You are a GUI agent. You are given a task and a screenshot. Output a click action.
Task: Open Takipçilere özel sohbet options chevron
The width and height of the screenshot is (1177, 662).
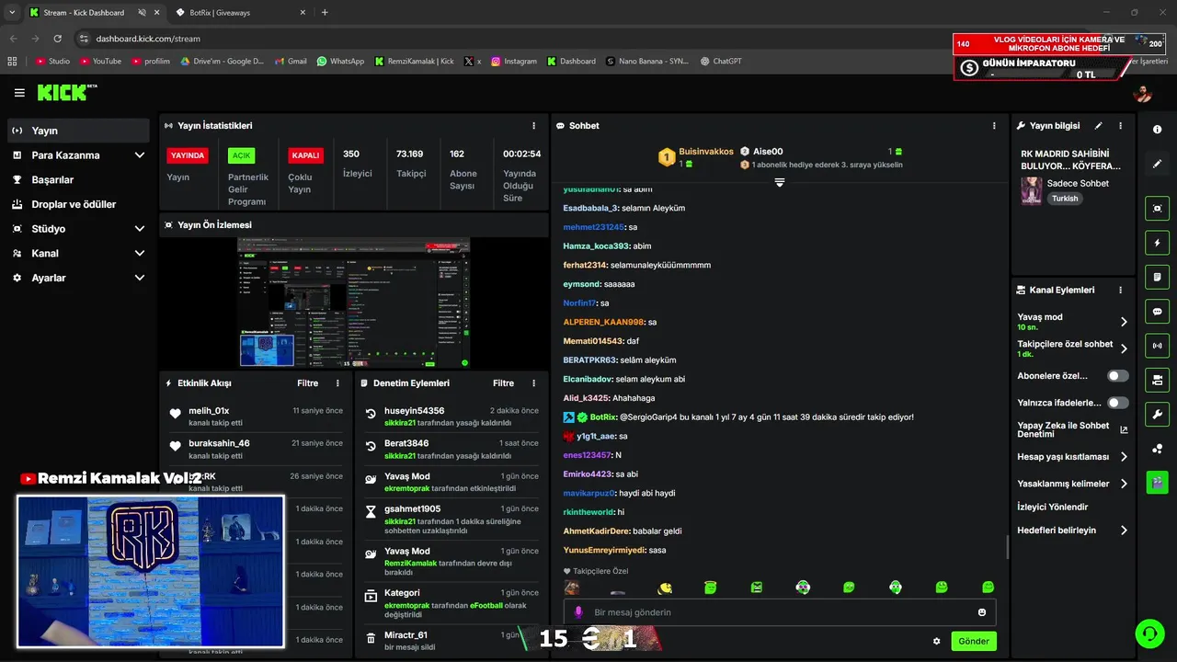click(x=1124, y=348)
